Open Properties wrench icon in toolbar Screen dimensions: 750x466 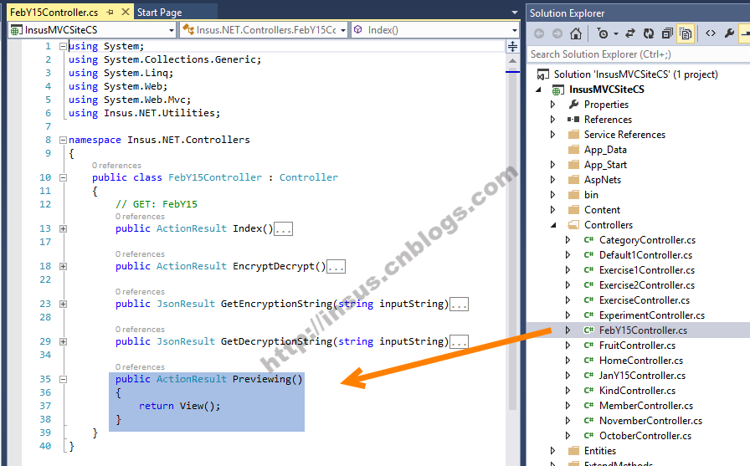(x=729, y=33)
